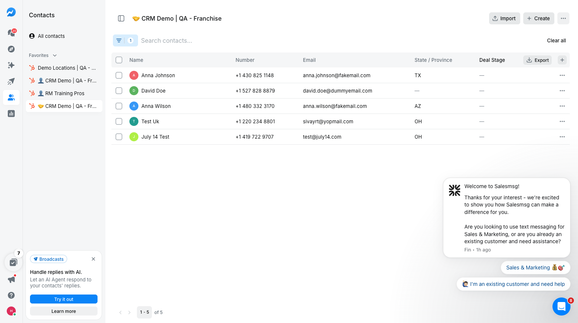The image size is (578, 323).
Task: Open the three-dot more options in header
Action: click(563, 18)
